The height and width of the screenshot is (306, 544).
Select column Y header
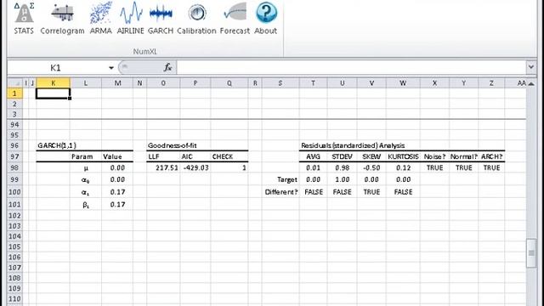coord(463,83)
